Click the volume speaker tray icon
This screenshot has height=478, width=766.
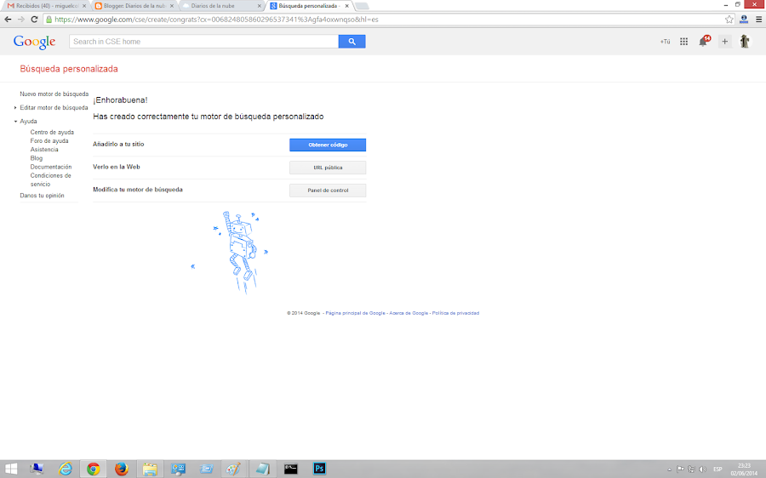(702, 469)
